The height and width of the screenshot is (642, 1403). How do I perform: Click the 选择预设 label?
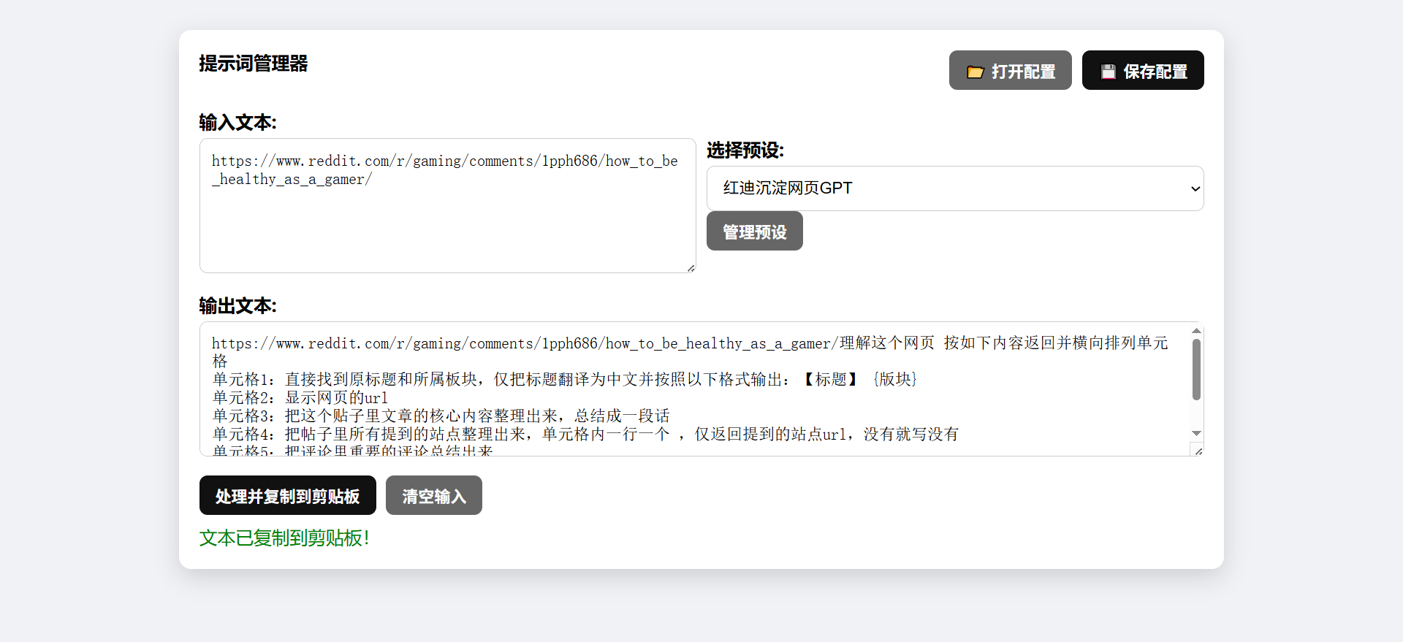coord(745,150)
